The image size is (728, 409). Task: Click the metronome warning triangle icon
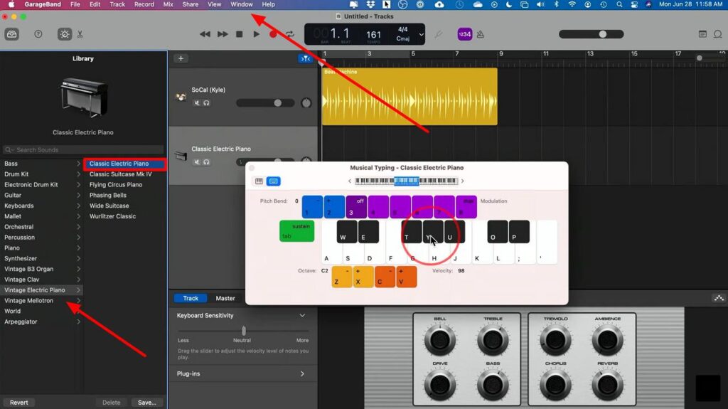(481, 34)
